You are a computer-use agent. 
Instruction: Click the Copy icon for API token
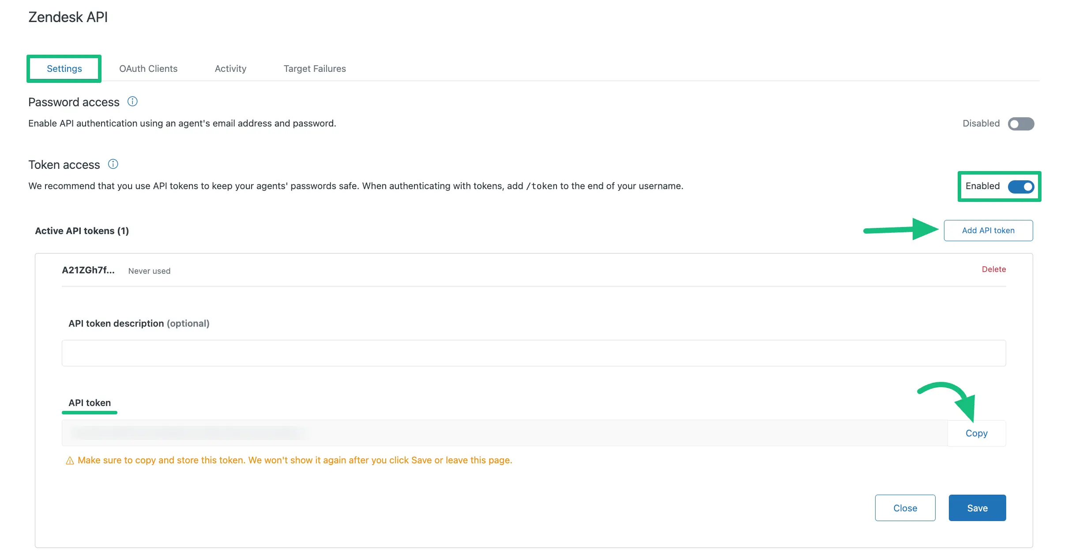977,432
